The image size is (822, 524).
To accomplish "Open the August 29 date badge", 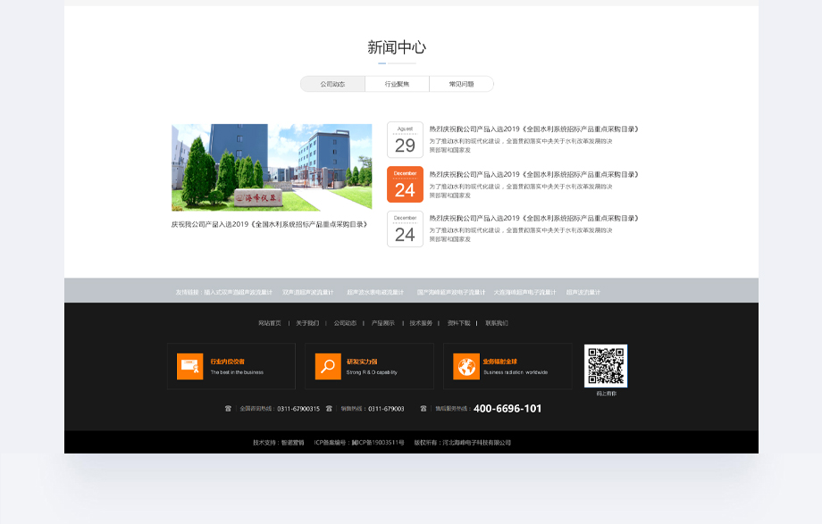I will [x=406, y=140].
